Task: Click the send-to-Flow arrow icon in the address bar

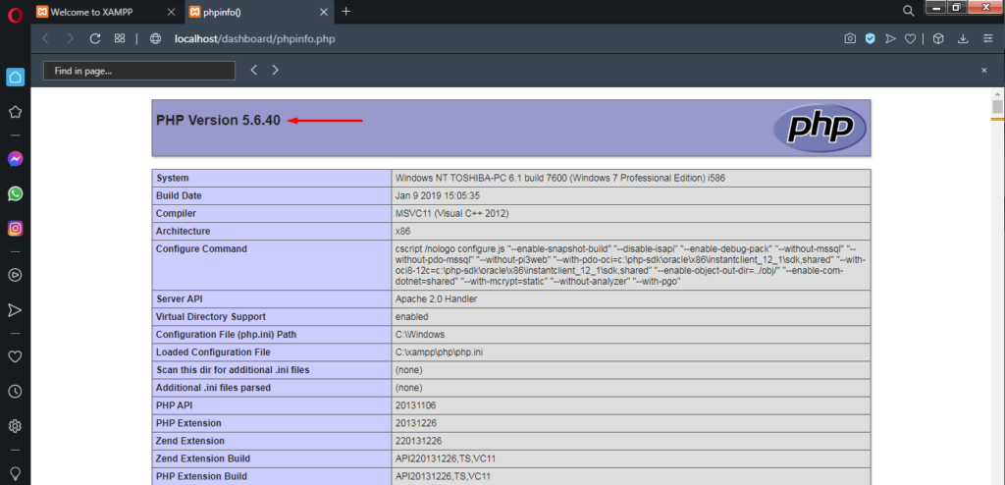Action: click(889, 39)
